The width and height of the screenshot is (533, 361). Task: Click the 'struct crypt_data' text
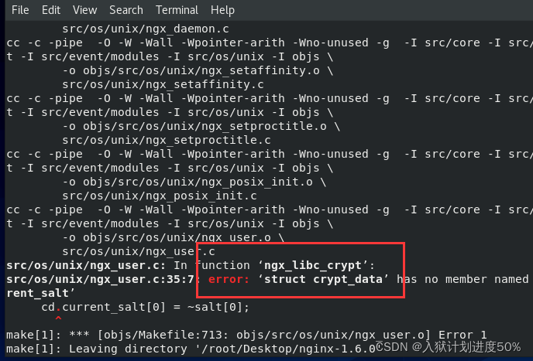tap(323, 280)
